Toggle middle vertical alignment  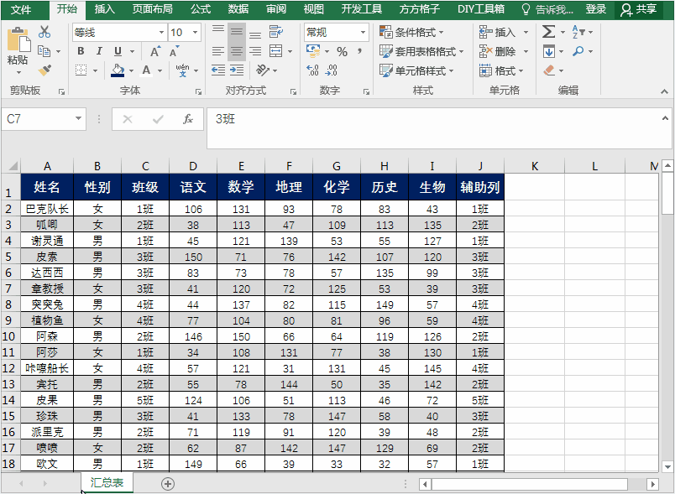[237, 32]
